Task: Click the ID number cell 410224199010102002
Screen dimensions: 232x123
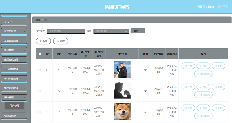Action: coord(99,91)
